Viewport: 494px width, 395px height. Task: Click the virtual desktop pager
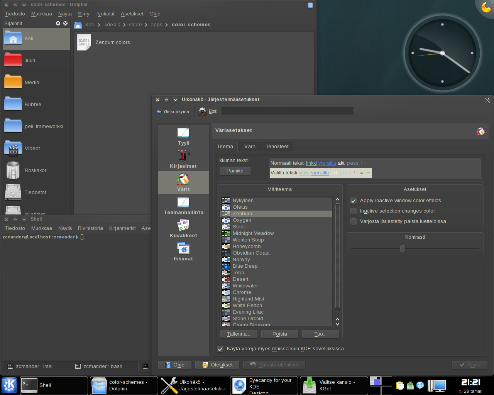pyautogui.click(x=381, y=385)
